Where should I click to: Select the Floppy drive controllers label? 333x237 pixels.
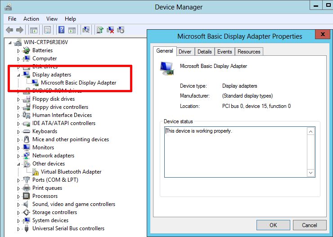coord(60,107)
